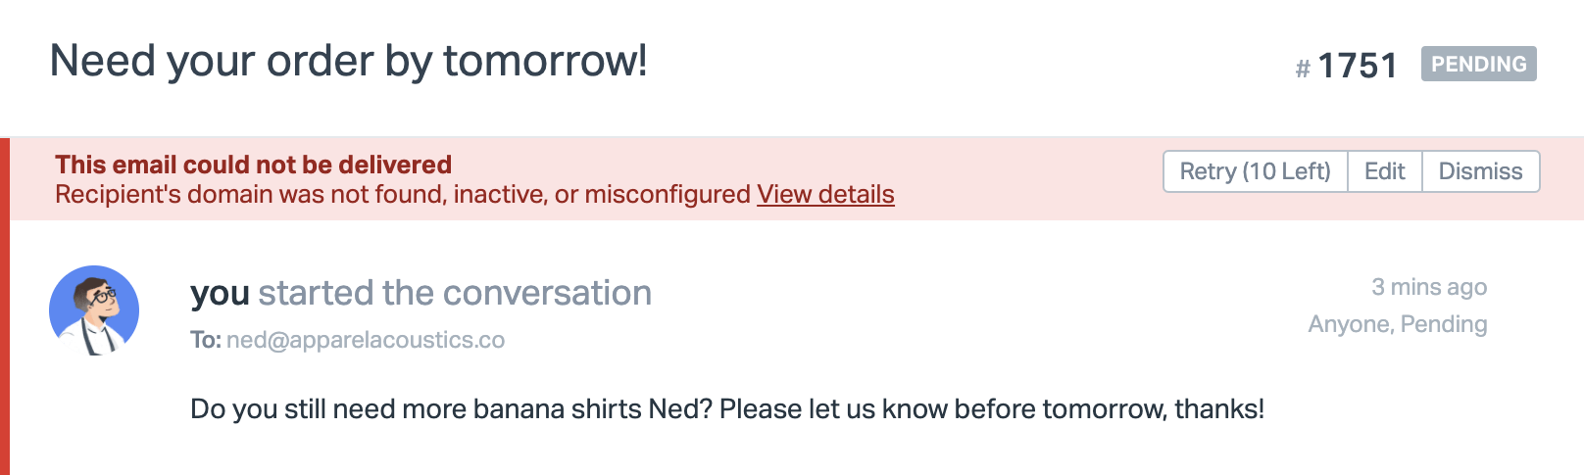Click the recipient email ned@apparelacoustics.co
The image size is (1584, 475).
click(366, 340)
